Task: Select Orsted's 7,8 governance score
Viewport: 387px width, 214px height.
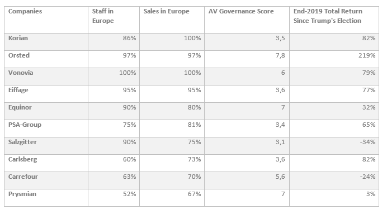Action: pos(280,56)
